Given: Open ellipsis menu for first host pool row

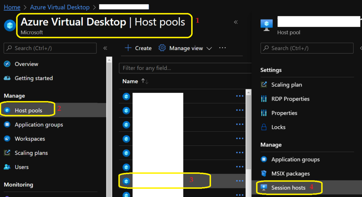Looking at the screenshot, I should pos(240,96).
